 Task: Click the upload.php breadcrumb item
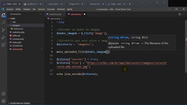[55, 19]
